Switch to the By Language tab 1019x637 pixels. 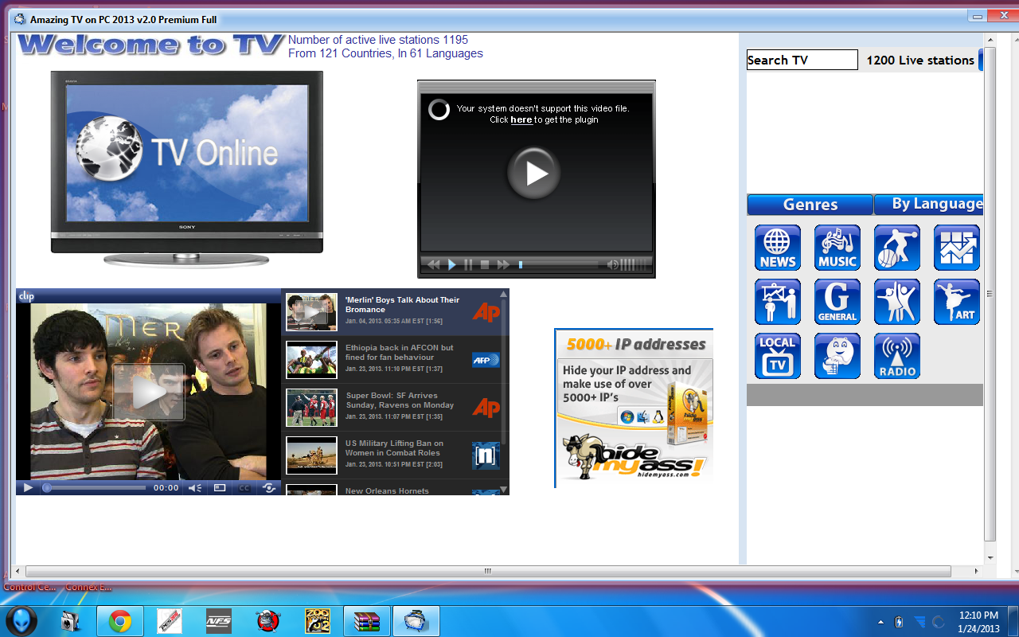tap(929, 205)
